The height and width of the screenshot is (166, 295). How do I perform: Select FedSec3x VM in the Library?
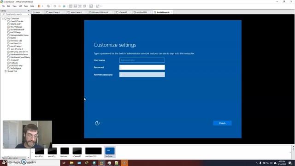[14, 63]
